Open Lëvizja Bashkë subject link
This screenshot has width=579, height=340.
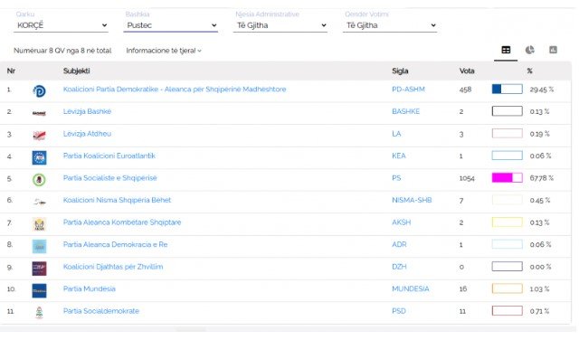point(87,111)
